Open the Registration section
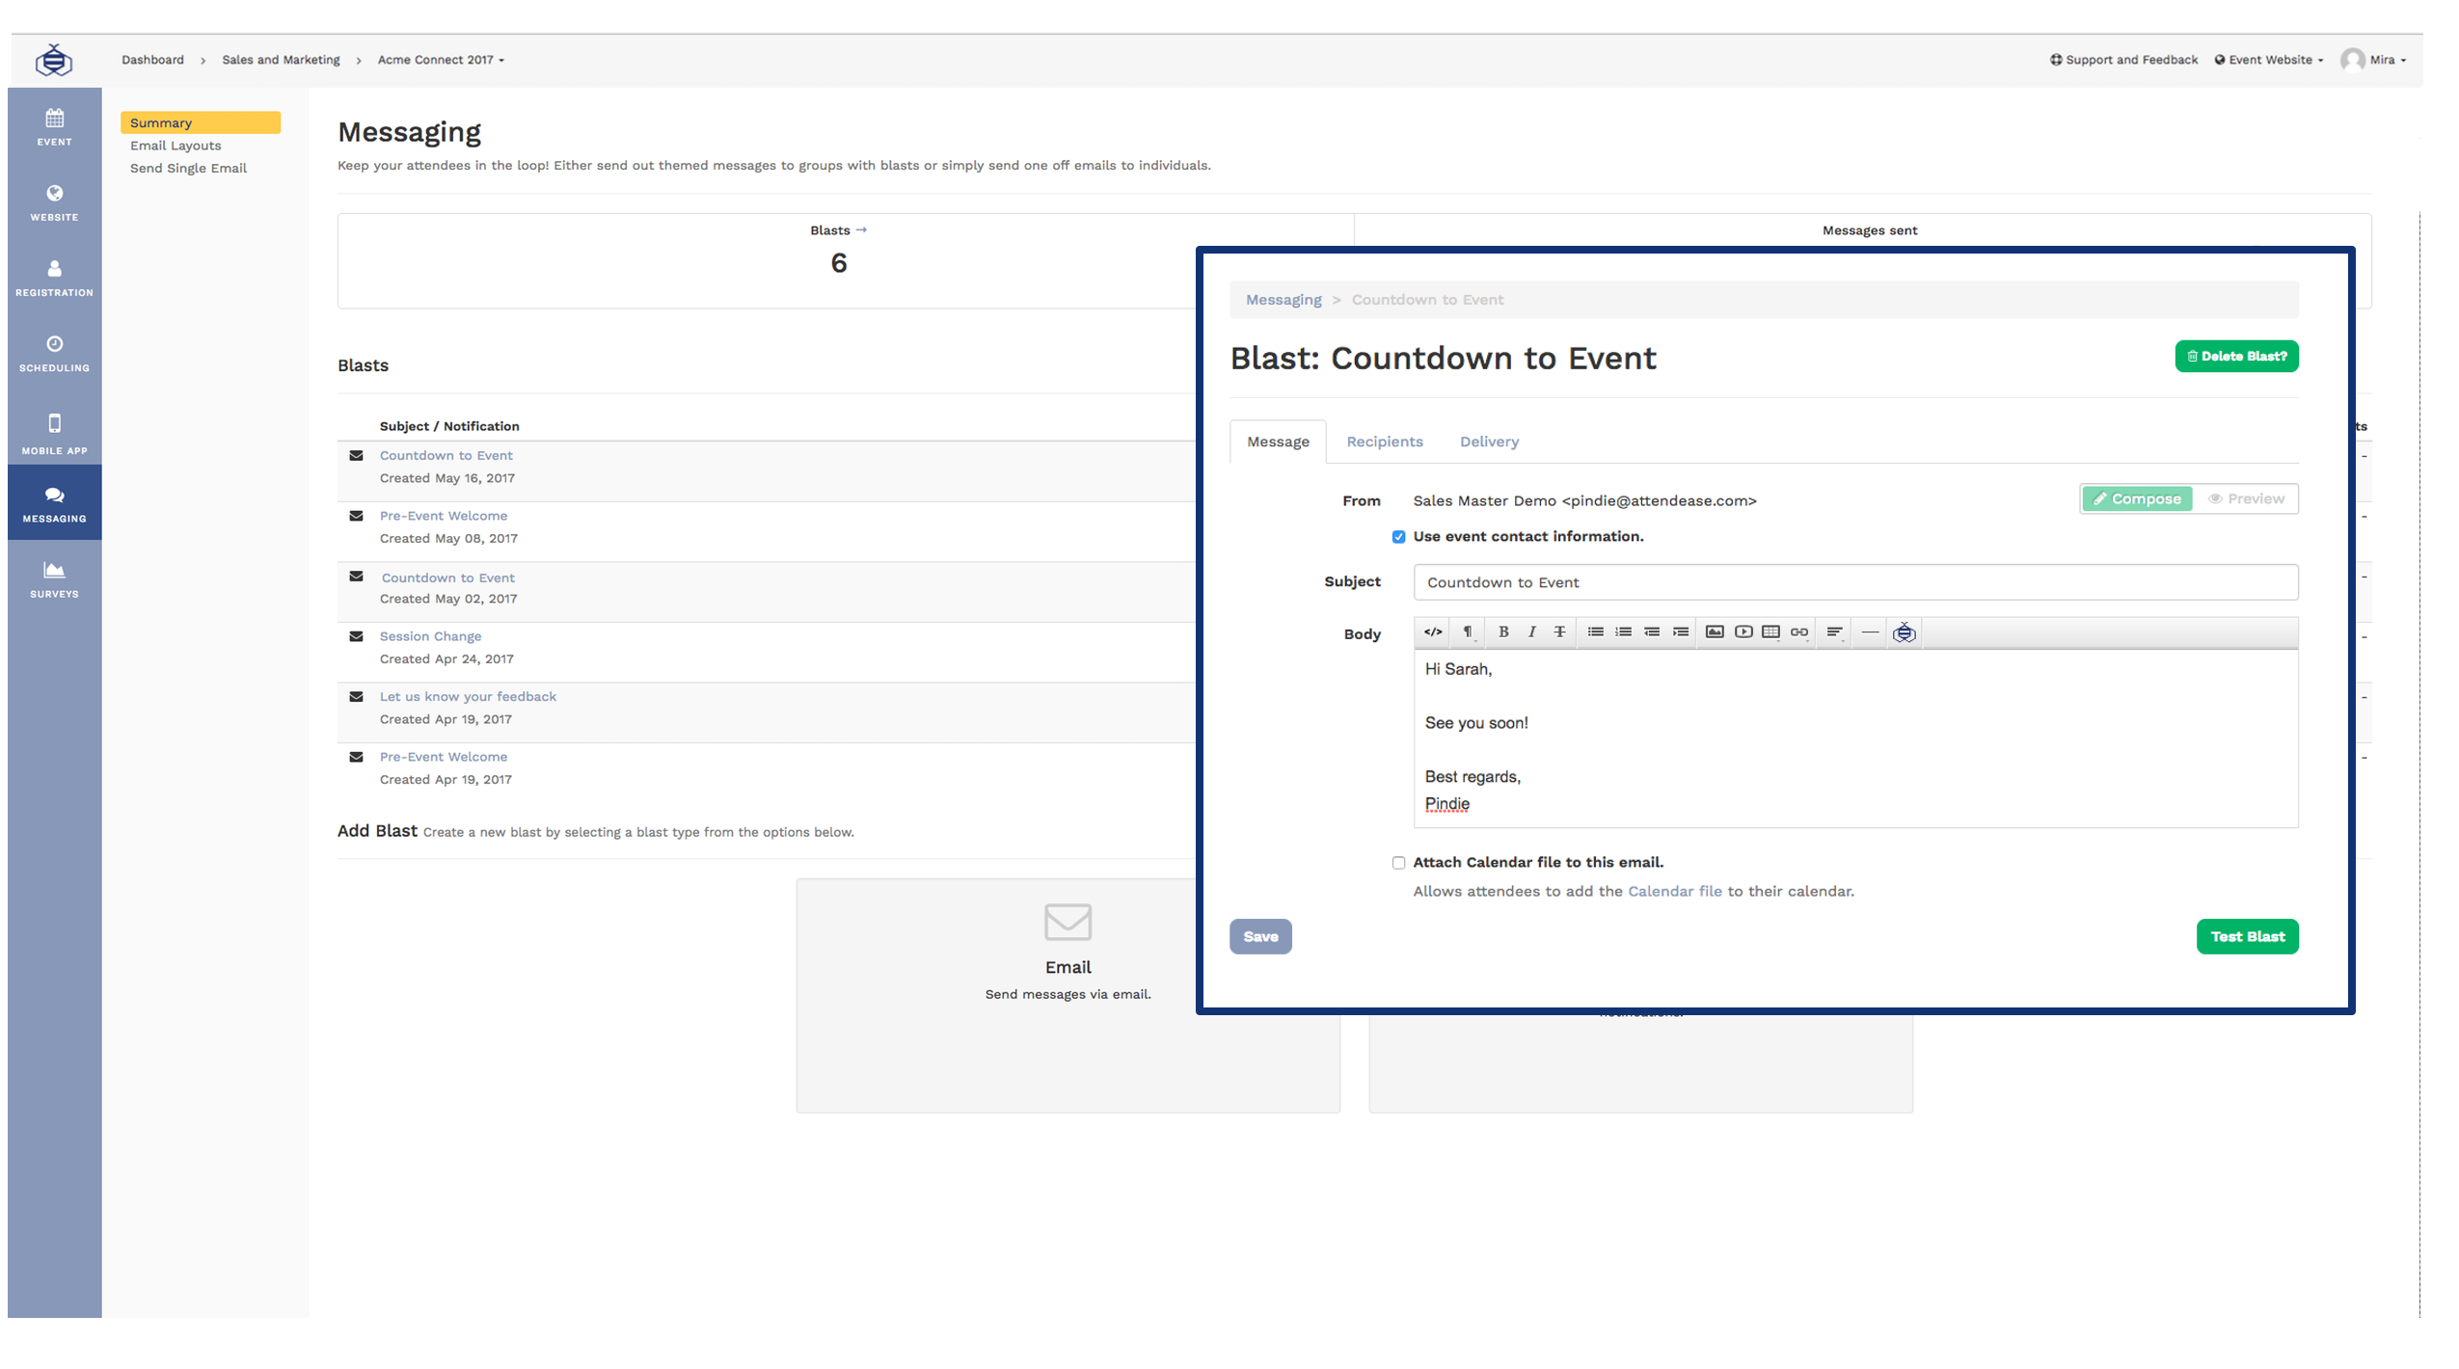The image size is (2459, 1369). tap(54, 277)
